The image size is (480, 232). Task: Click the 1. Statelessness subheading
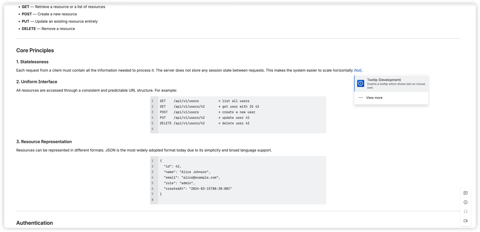[32, 62]
